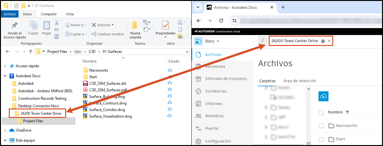This screenshot has height=146, width=383.
Task: Switch to the Inicio ribbon tab
Action: 27,14
